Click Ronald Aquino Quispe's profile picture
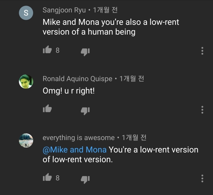Screen dimensions: 213x195 (x=26, y=82)
